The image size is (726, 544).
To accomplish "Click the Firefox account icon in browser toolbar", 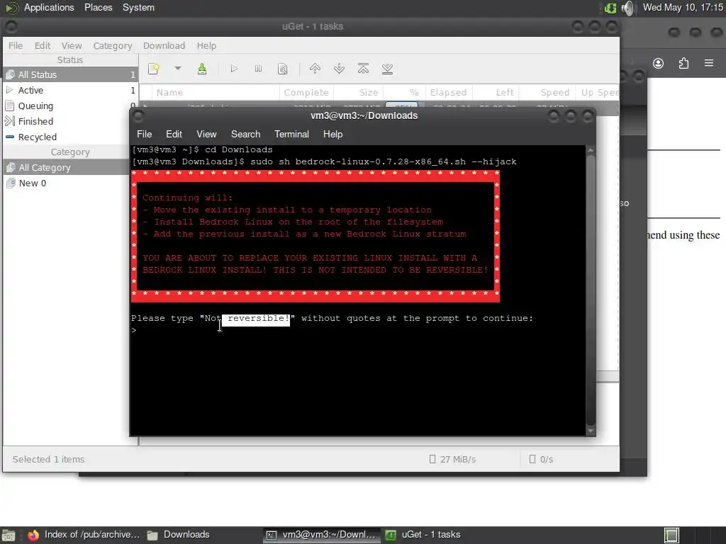I will (x=658, y=63).
